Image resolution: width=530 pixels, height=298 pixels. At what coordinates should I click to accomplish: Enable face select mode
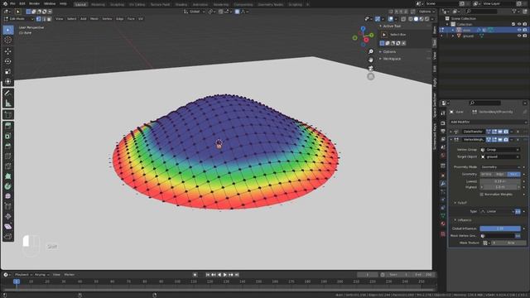[49, 19]
